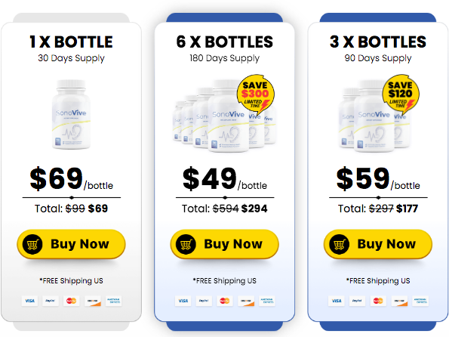Click the 3 X BOTTLES heading
Image resolution: width=449 pixels, height=337 pixels.
378,42
